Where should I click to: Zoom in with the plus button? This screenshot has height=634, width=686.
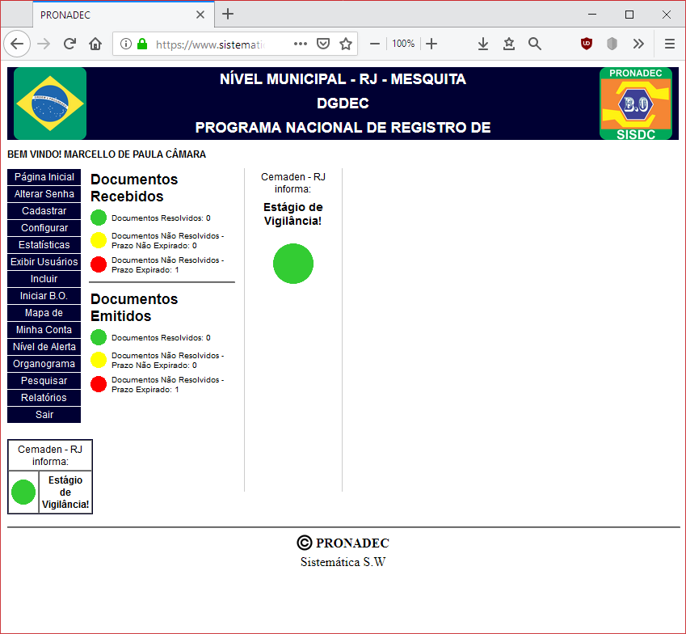pos(431,44)
